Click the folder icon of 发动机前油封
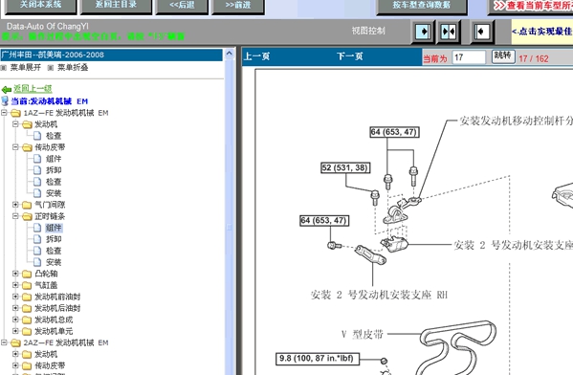The width and height of the screenshot is (573, 375). click(x=27, y=297)
